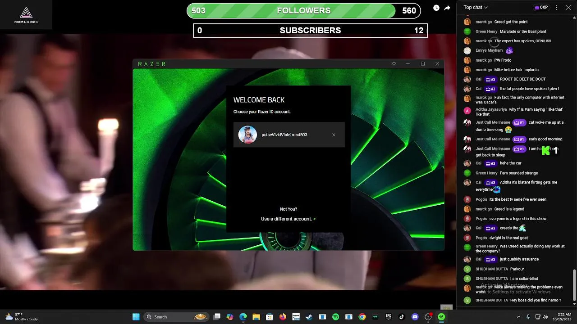
Task: Open File Explorer from taskbar
Action: (x=256, y=317)
